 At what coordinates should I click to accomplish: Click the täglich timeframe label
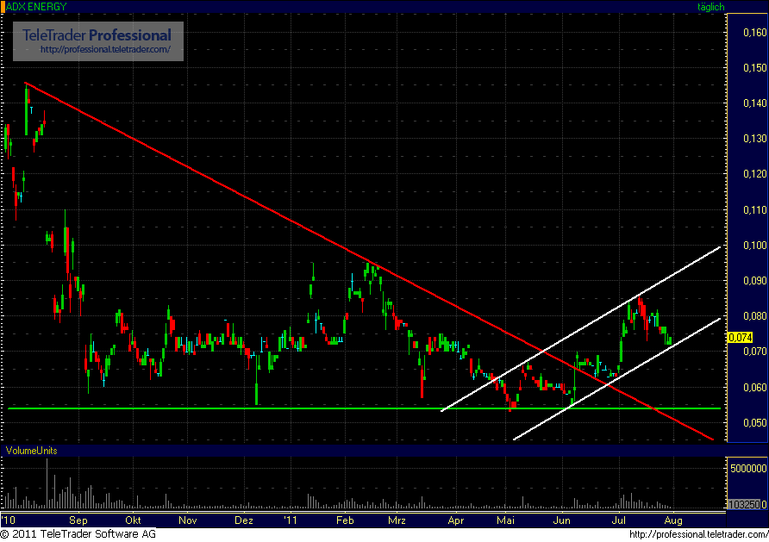tap(712, 6)
